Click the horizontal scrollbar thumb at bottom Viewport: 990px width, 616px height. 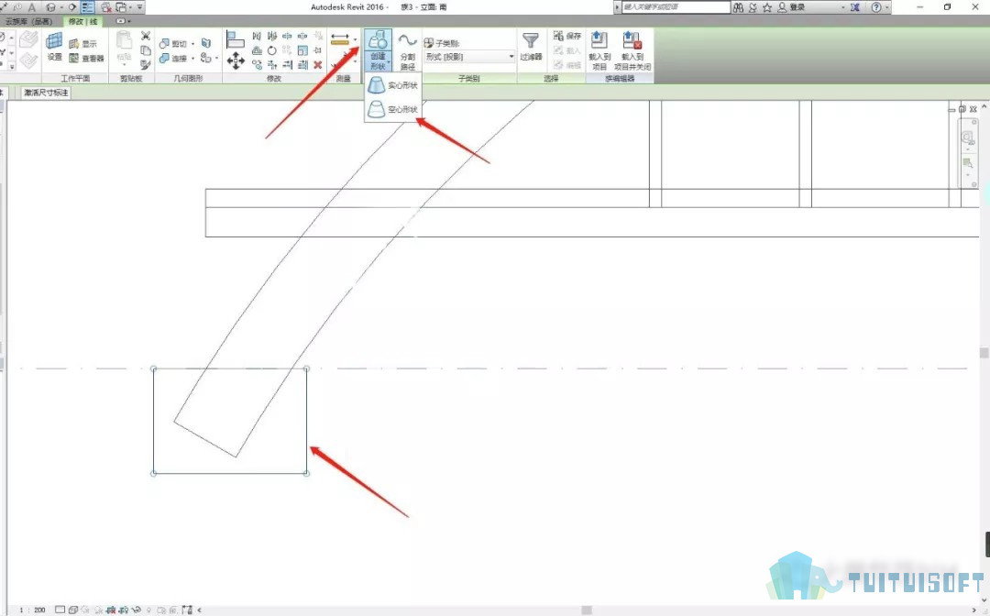click(x=587, y=610)
